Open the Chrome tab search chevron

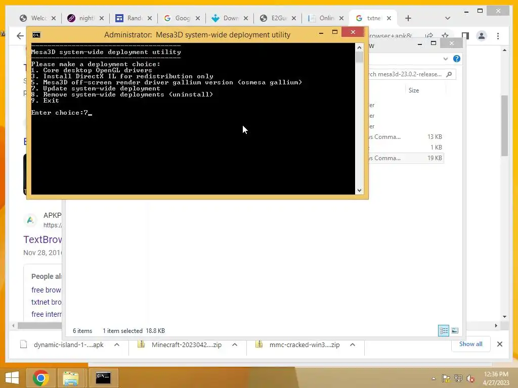448,18
